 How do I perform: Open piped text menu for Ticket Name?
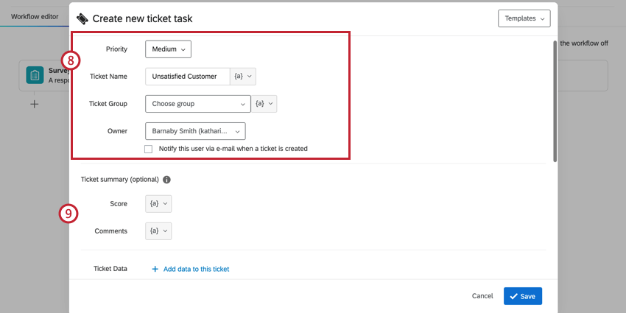(x=243, y=76)
